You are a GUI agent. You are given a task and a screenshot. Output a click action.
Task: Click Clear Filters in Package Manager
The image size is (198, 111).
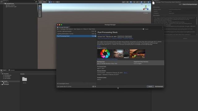(x=92, y=29)
